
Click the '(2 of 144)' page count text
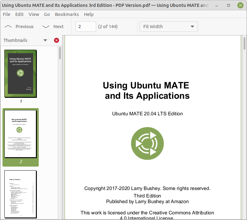point(108,27)
